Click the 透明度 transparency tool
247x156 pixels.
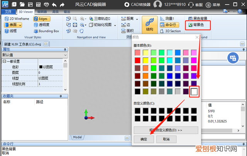[x=43, y=25]
